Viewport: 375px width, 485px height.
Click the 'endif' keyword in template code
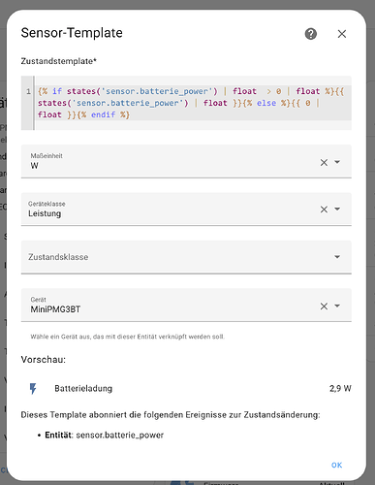[x=103, y=114]
